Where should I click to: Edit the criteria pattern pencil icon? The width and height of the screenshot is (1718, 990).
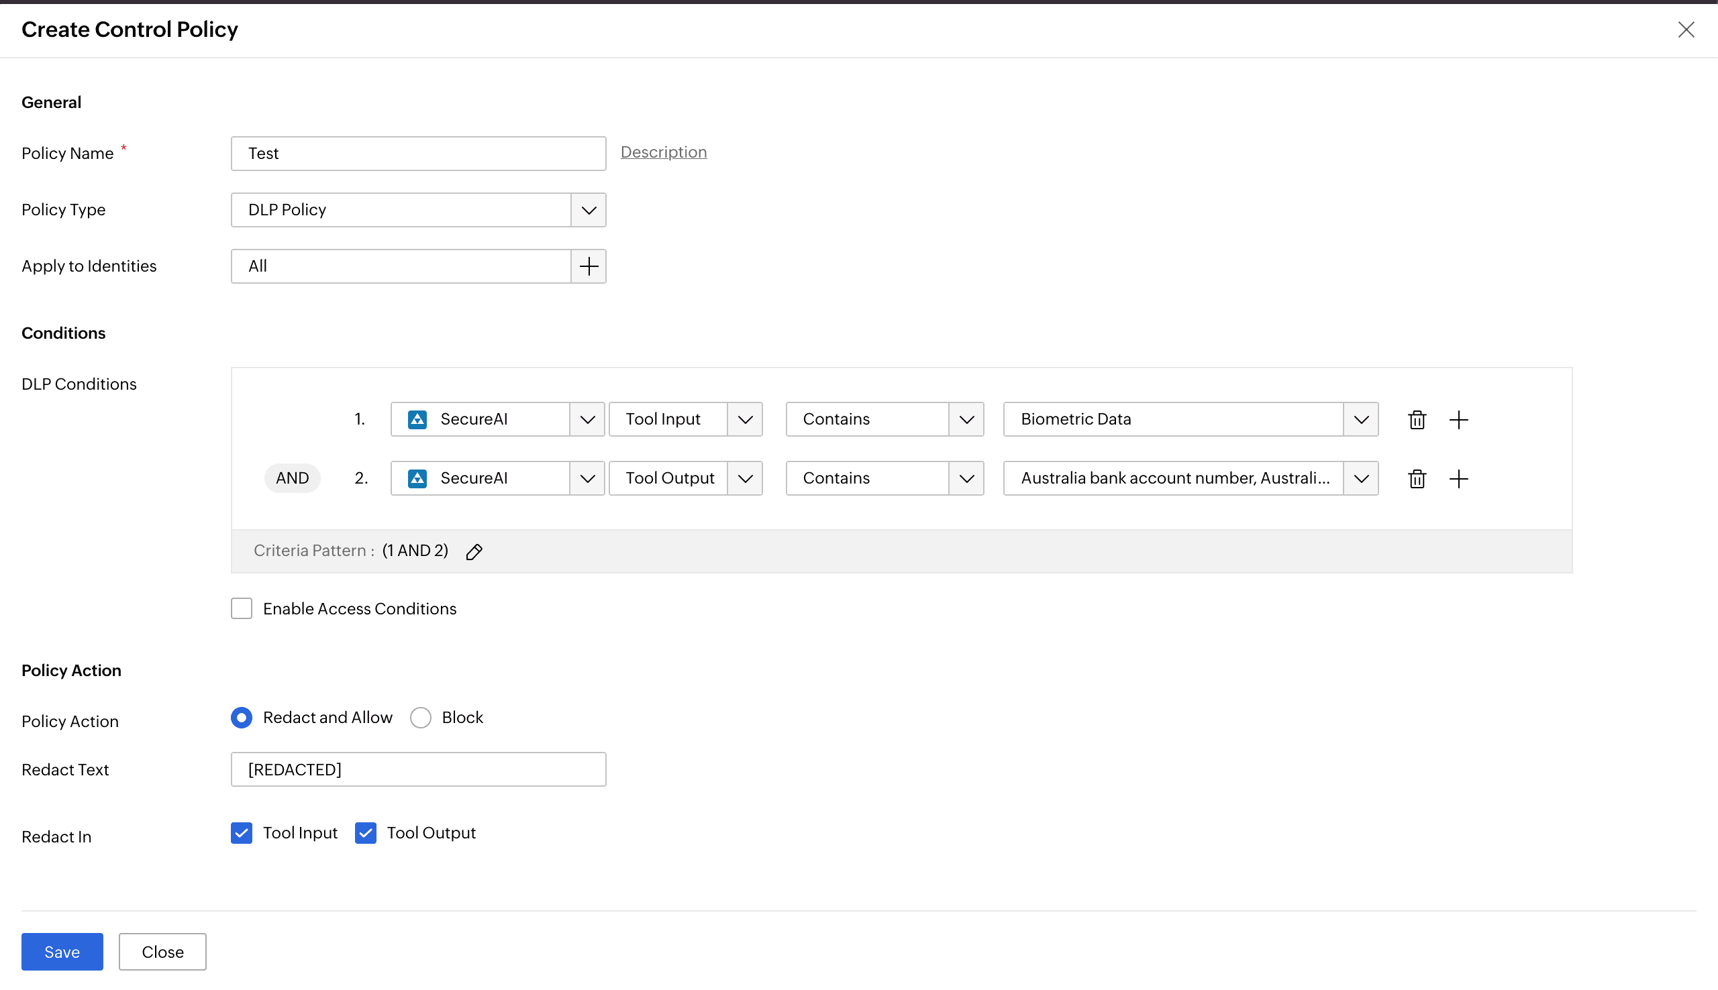point(474,551)
